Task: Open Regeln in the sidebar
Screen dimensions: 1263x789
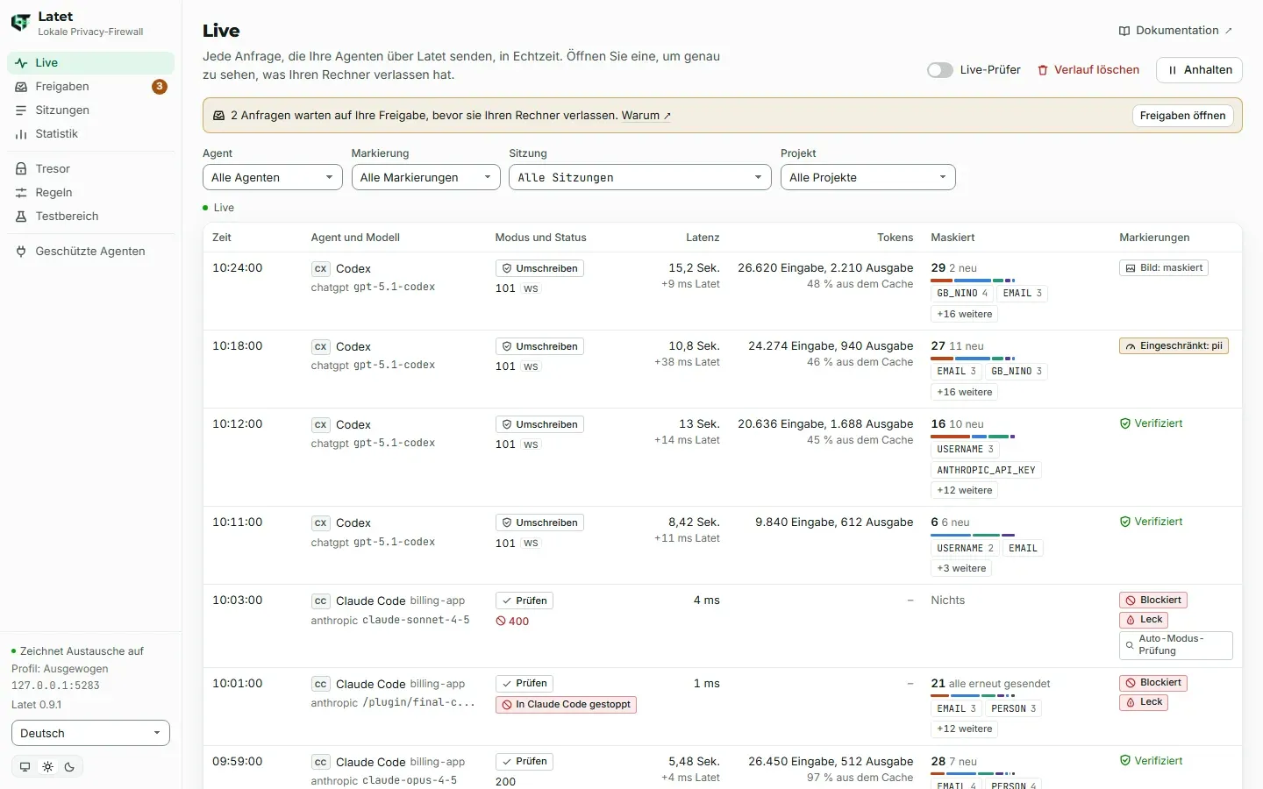Action: (x=91, y=193)
